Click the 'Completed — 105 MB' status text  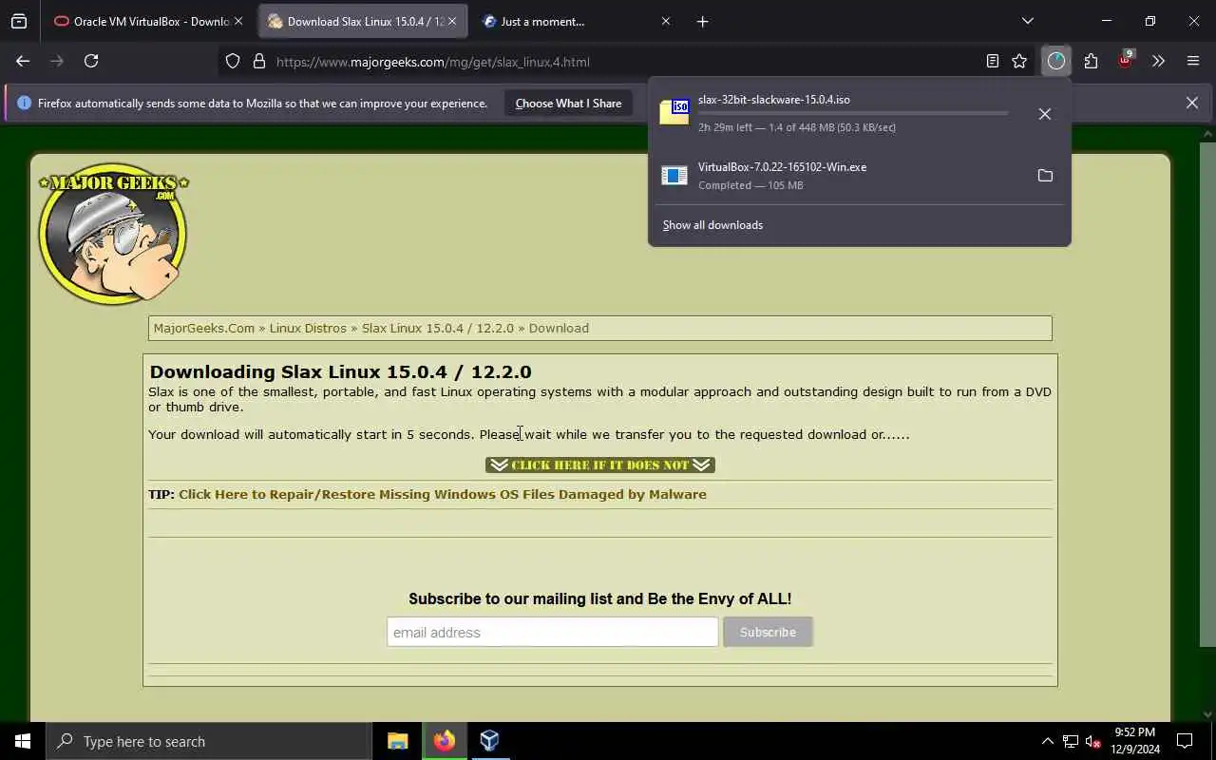point(750,185)
